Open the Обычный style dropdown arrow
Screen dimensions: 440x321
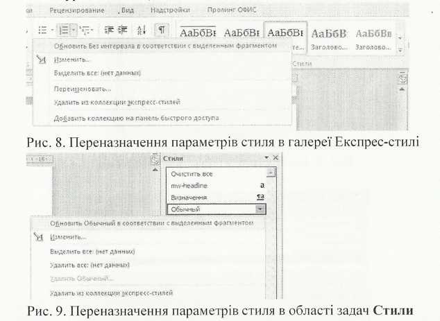tap(261, 209)
